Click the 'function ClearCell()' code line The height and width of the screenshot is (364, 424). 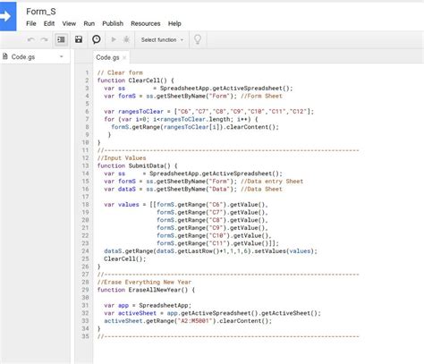click(x=136, y=80)
